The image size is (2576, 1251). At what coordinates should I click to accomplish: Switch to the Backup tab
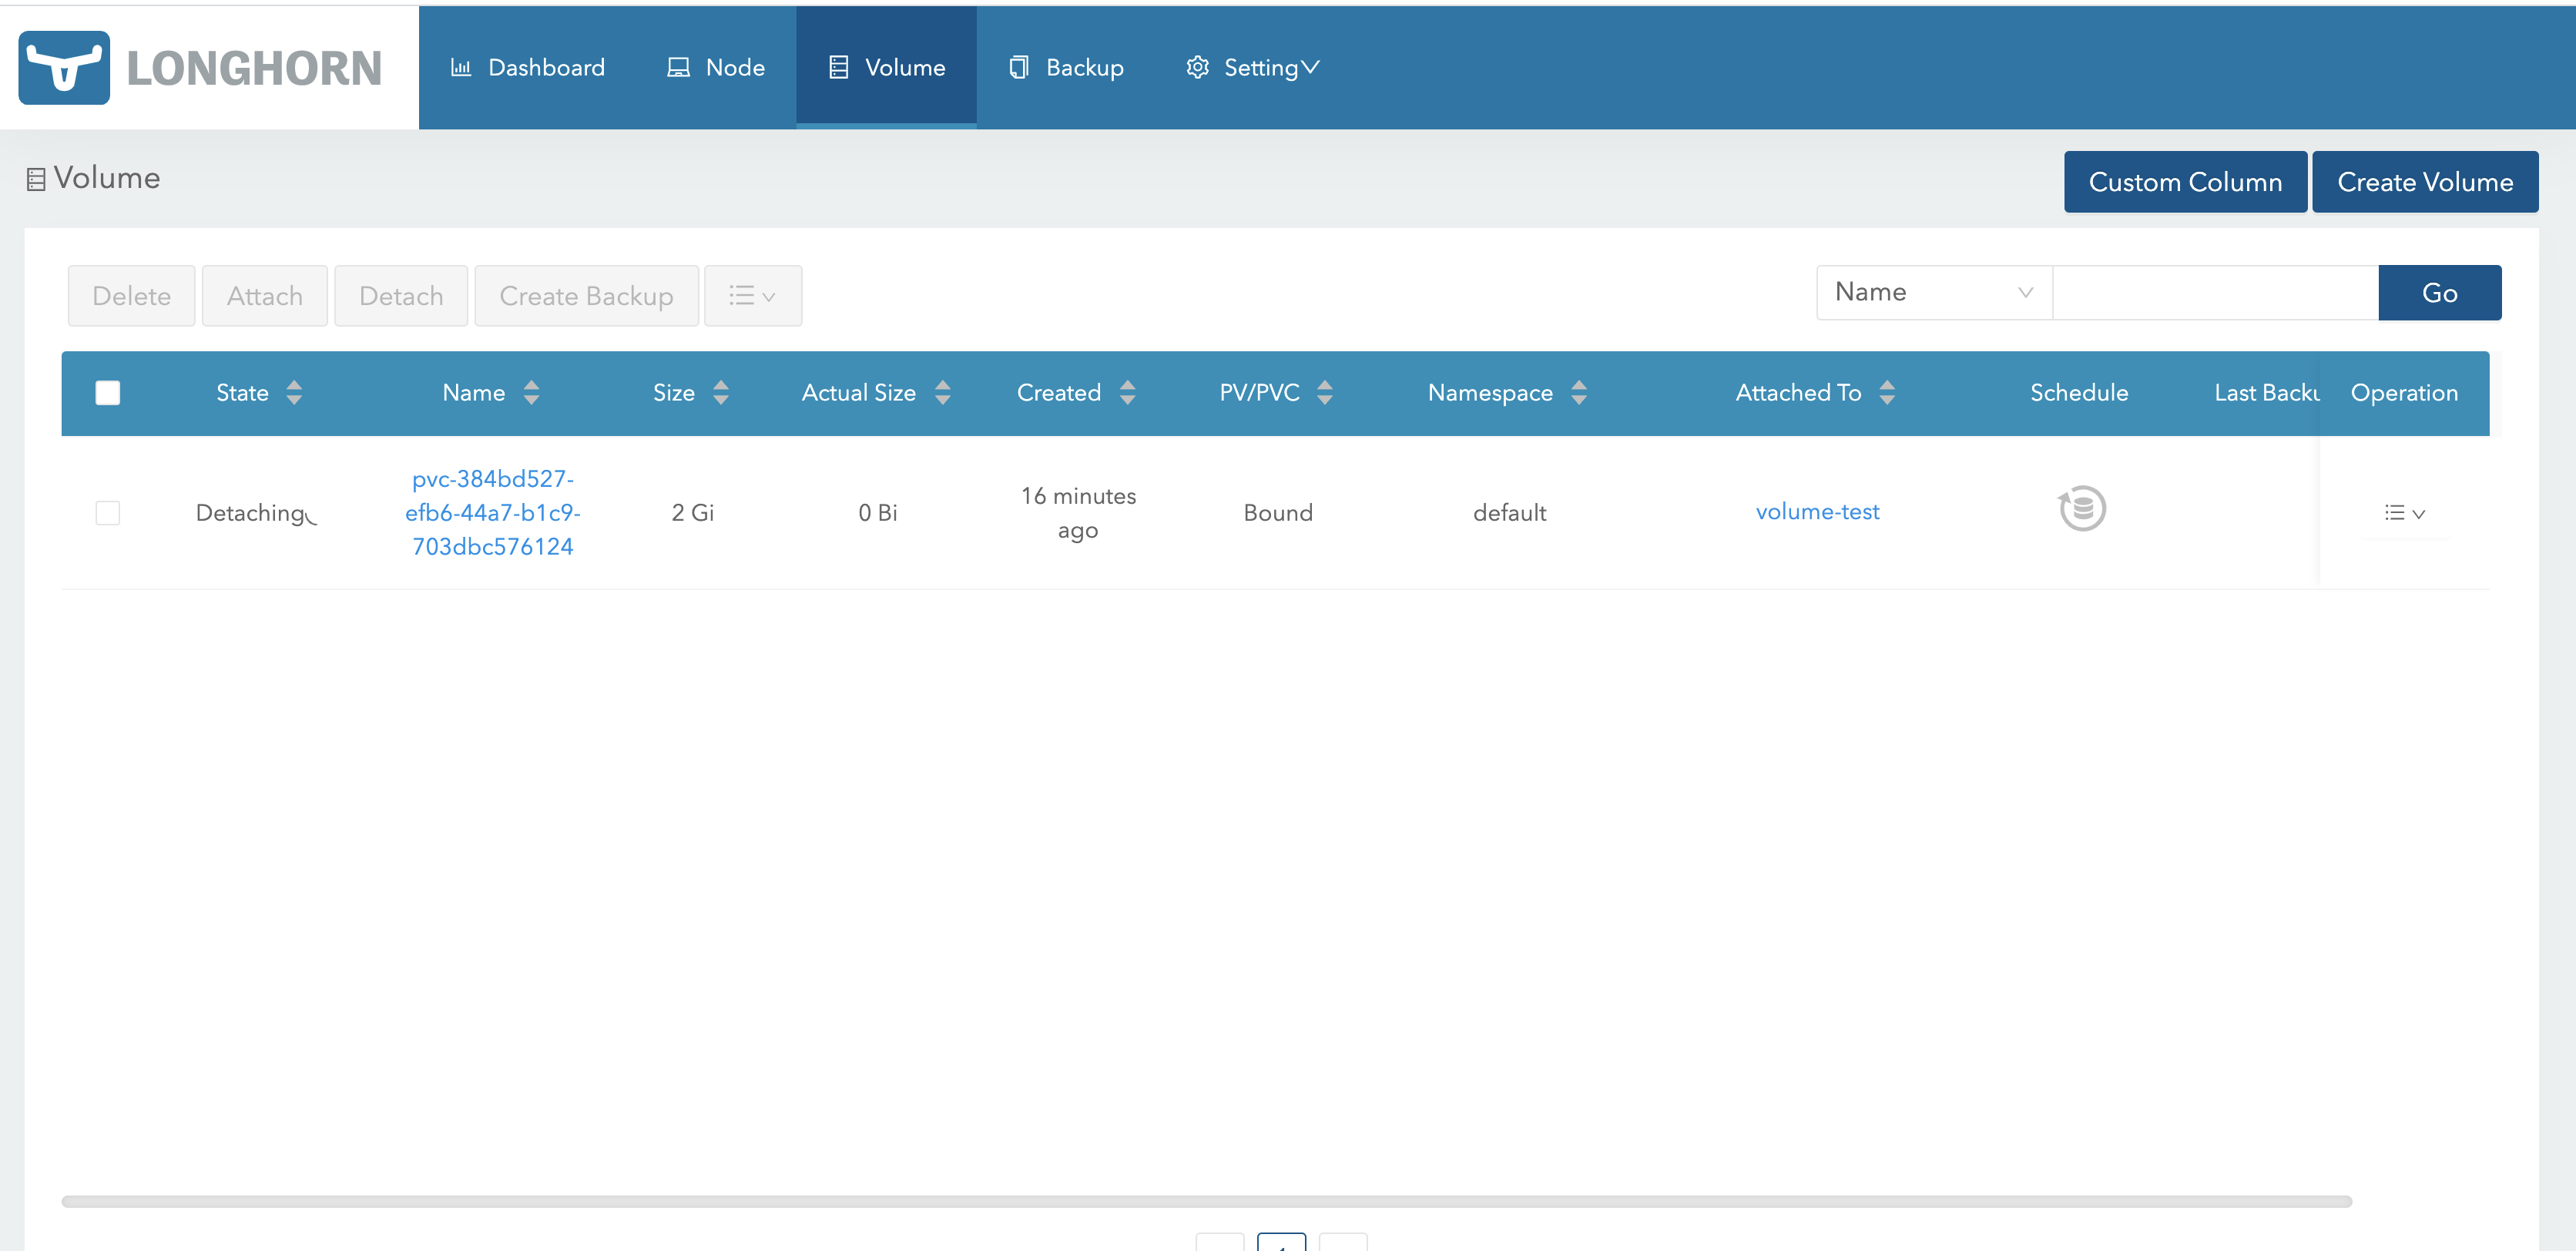(1066, 68)
